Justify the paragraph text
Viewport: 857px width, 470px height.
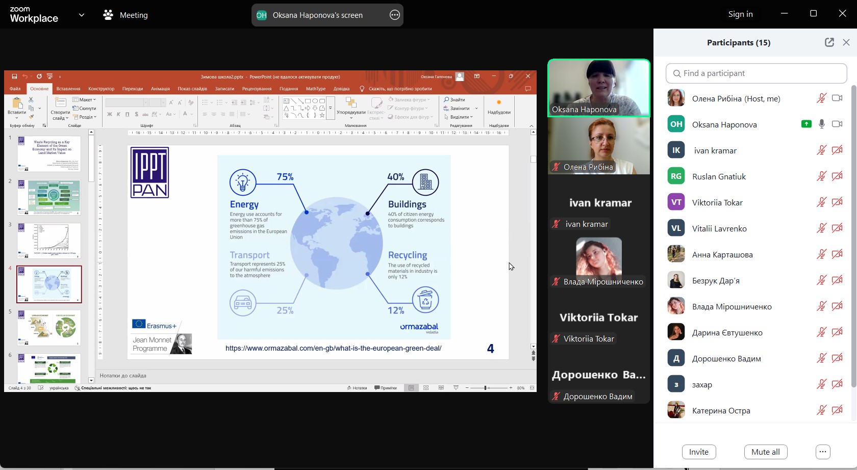[232, 114]
